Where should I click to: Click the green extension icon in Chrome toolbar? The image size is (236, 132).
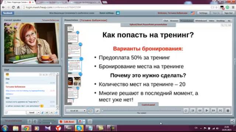228,7
